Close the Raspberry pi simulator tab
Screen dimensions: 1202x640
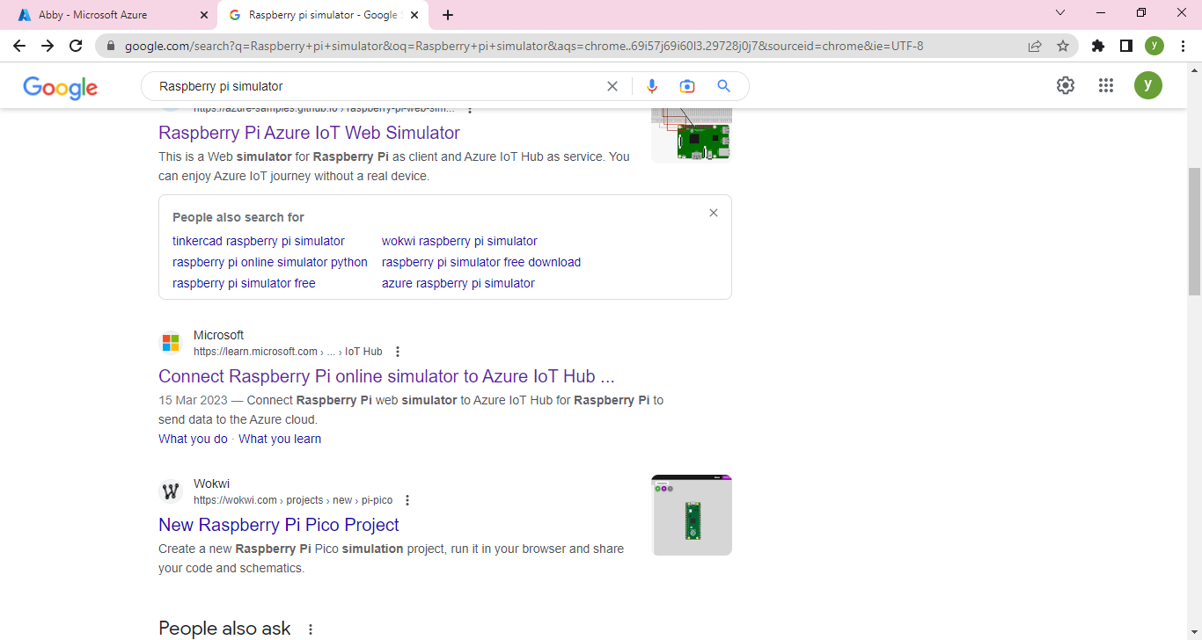(x=415, y=15)
